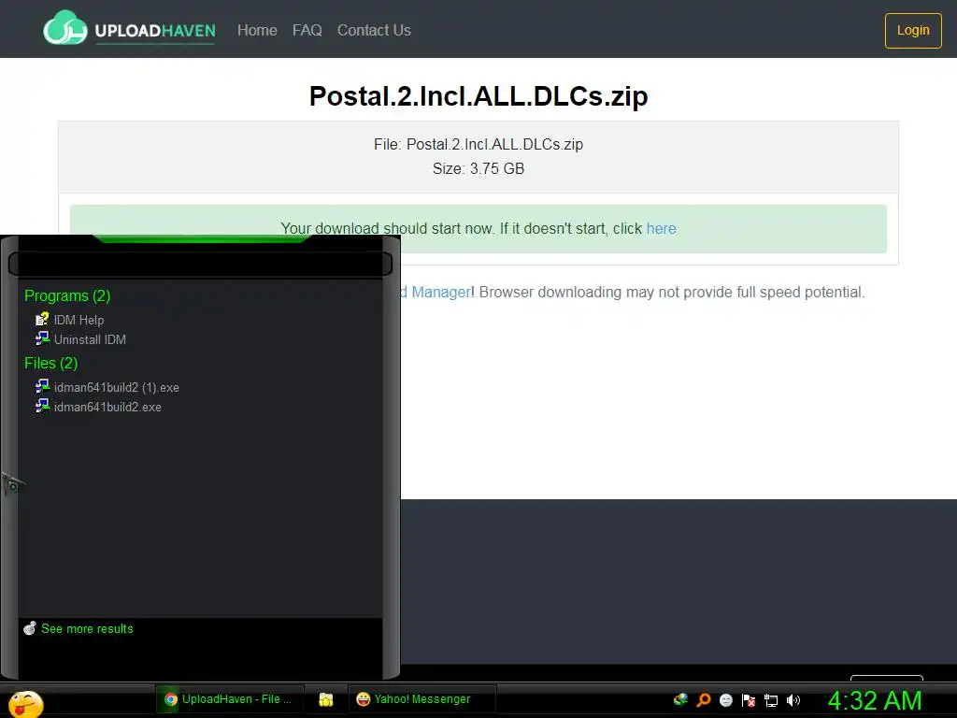Click the UploadHaven logo
The height and width of the screenshot is (718, 957).
(129, 28)
